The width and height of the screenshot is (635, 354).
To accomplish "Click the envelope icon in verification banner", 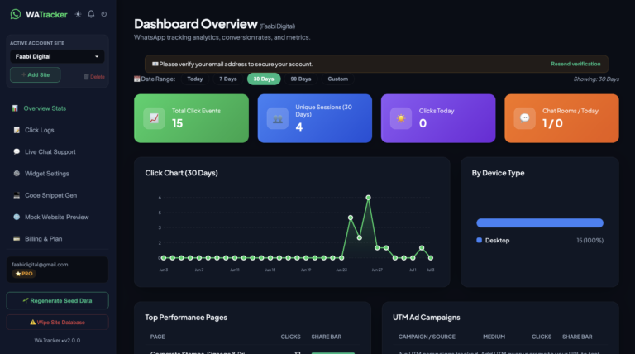I will point(155,64).
